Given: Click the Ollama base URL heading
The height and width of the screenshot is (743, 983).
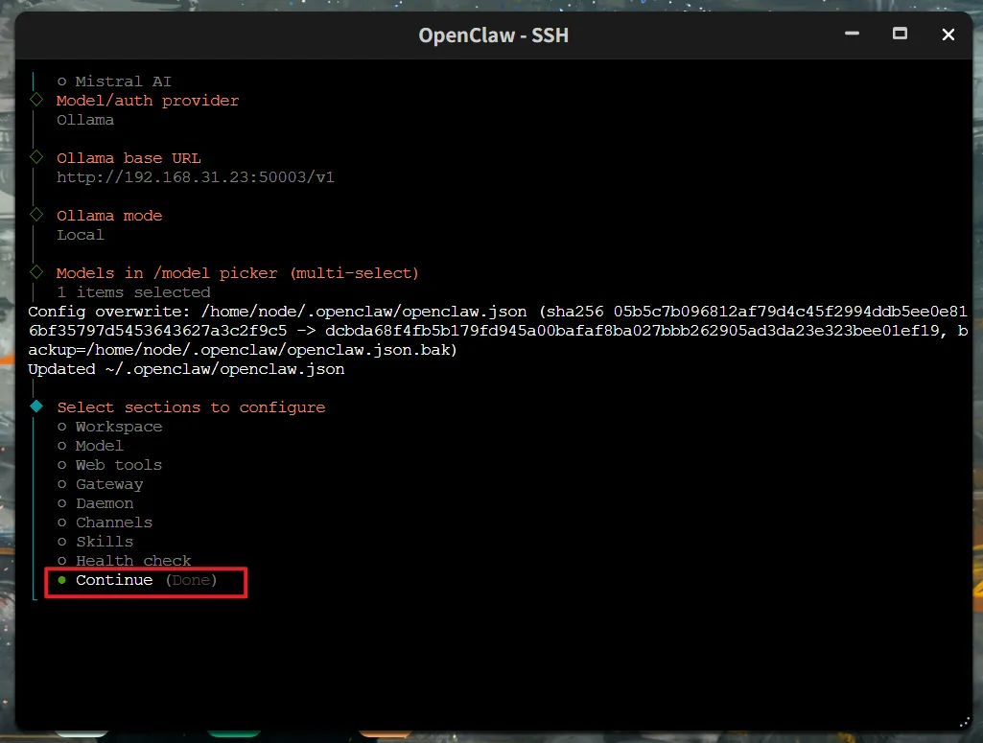Looking at the screenshot, I should pyautogui.click(x=129, y=158).
